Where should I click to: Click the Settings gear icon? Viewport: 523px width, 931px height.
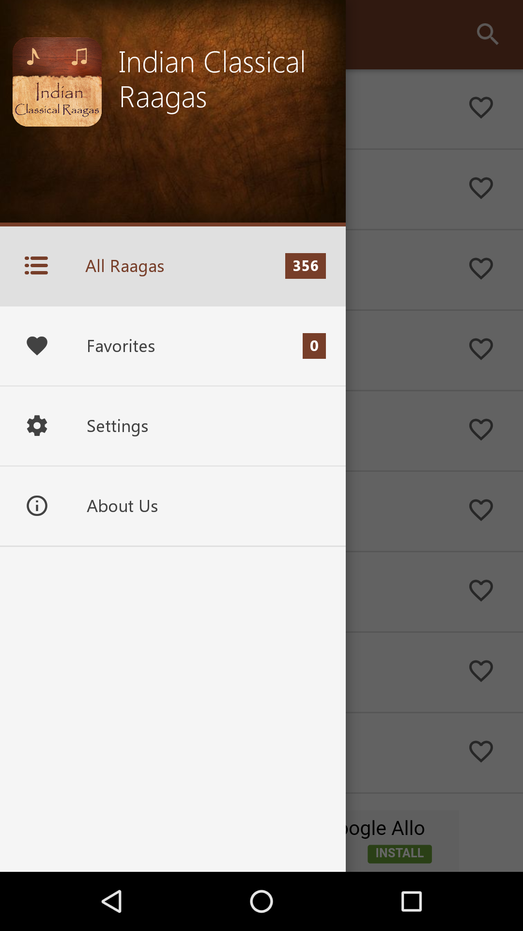pyautogui.click(x=37, y=426)
